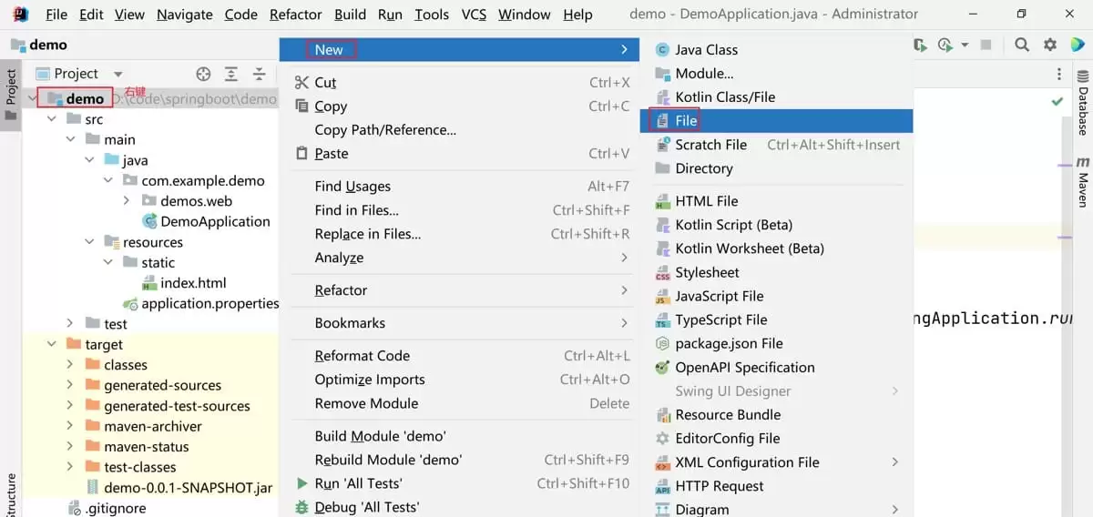Expand the test folder chevron
Image resolution: width=1093 pixels, height=517 pixels.
click(x=70, y=324)
